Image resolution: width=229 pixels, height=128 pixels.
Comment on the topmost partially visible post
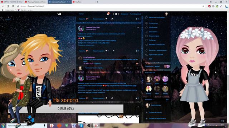click(100, 19)
